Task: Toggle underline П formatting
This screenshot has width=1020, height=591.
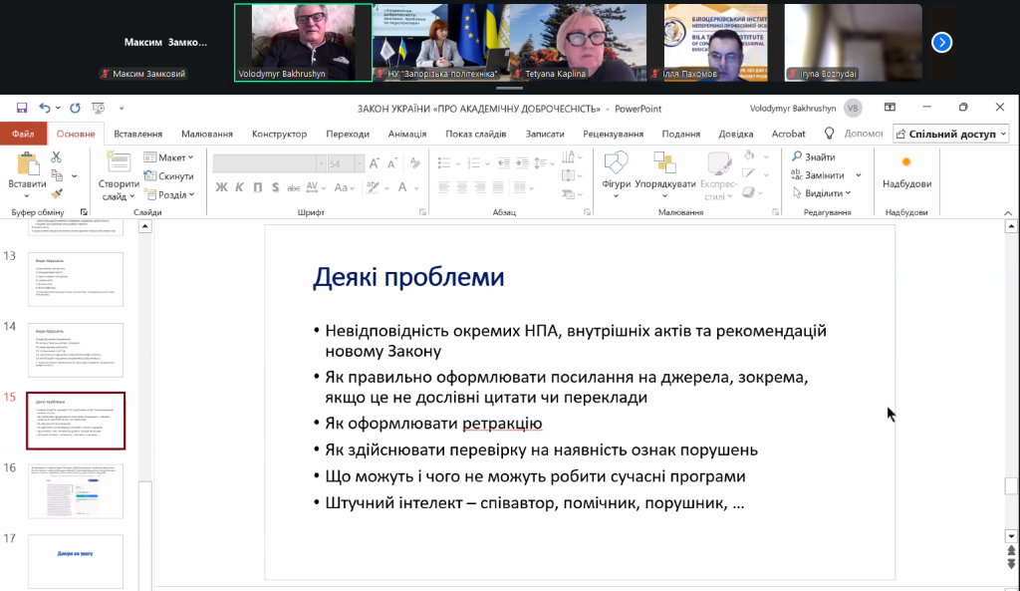Action: 258,186
